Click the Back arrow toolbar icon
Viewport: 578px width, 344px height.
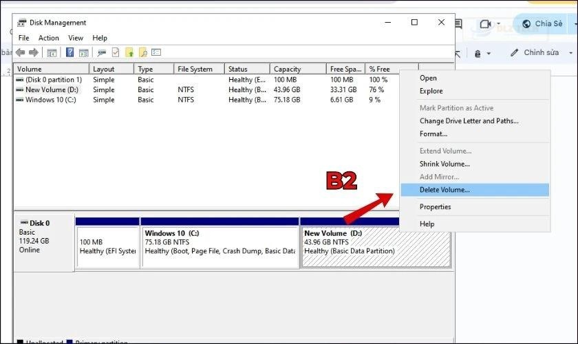pyautogui.click(x=20, y=52)
